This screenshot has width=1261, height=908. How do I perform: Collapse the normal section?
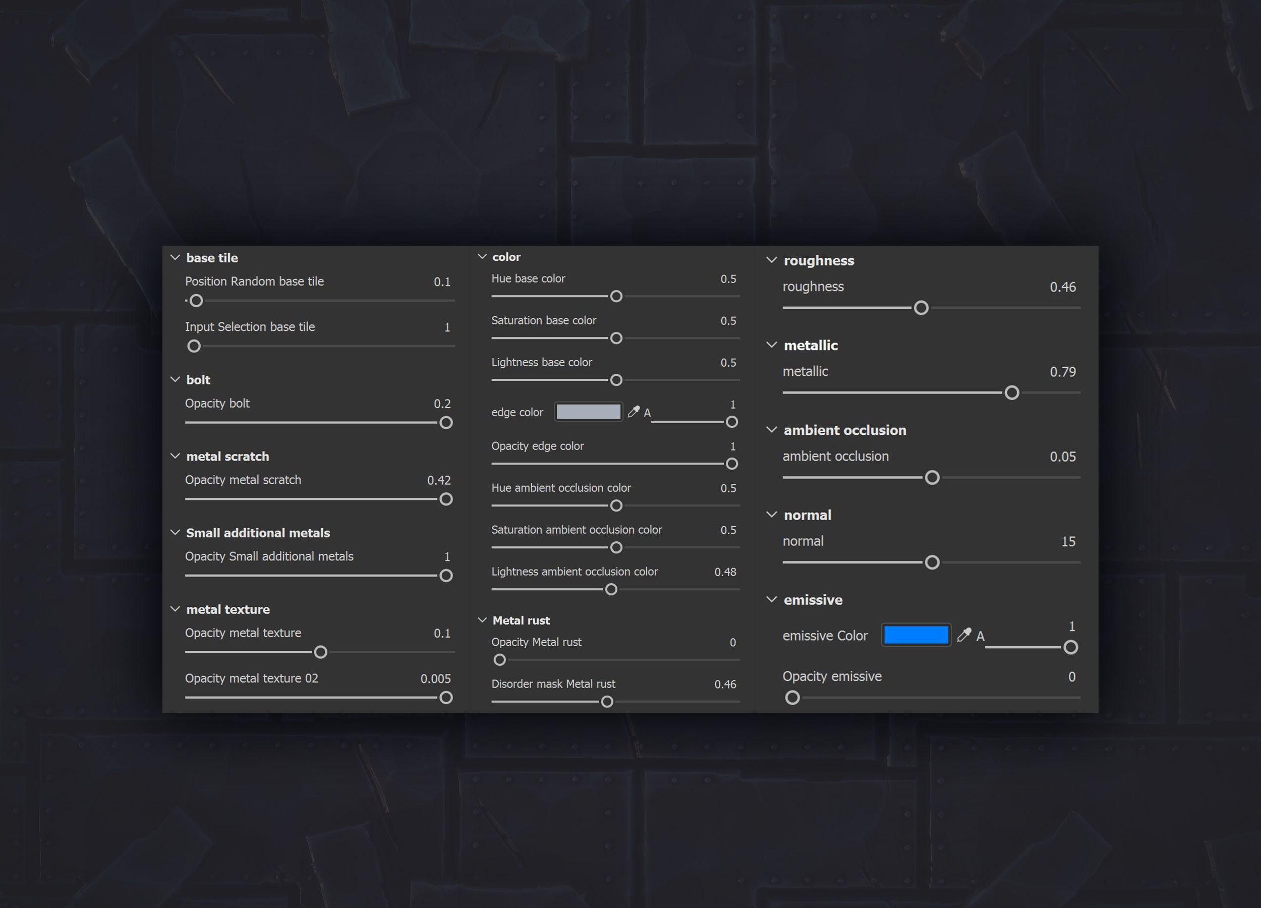coord(772,515)
